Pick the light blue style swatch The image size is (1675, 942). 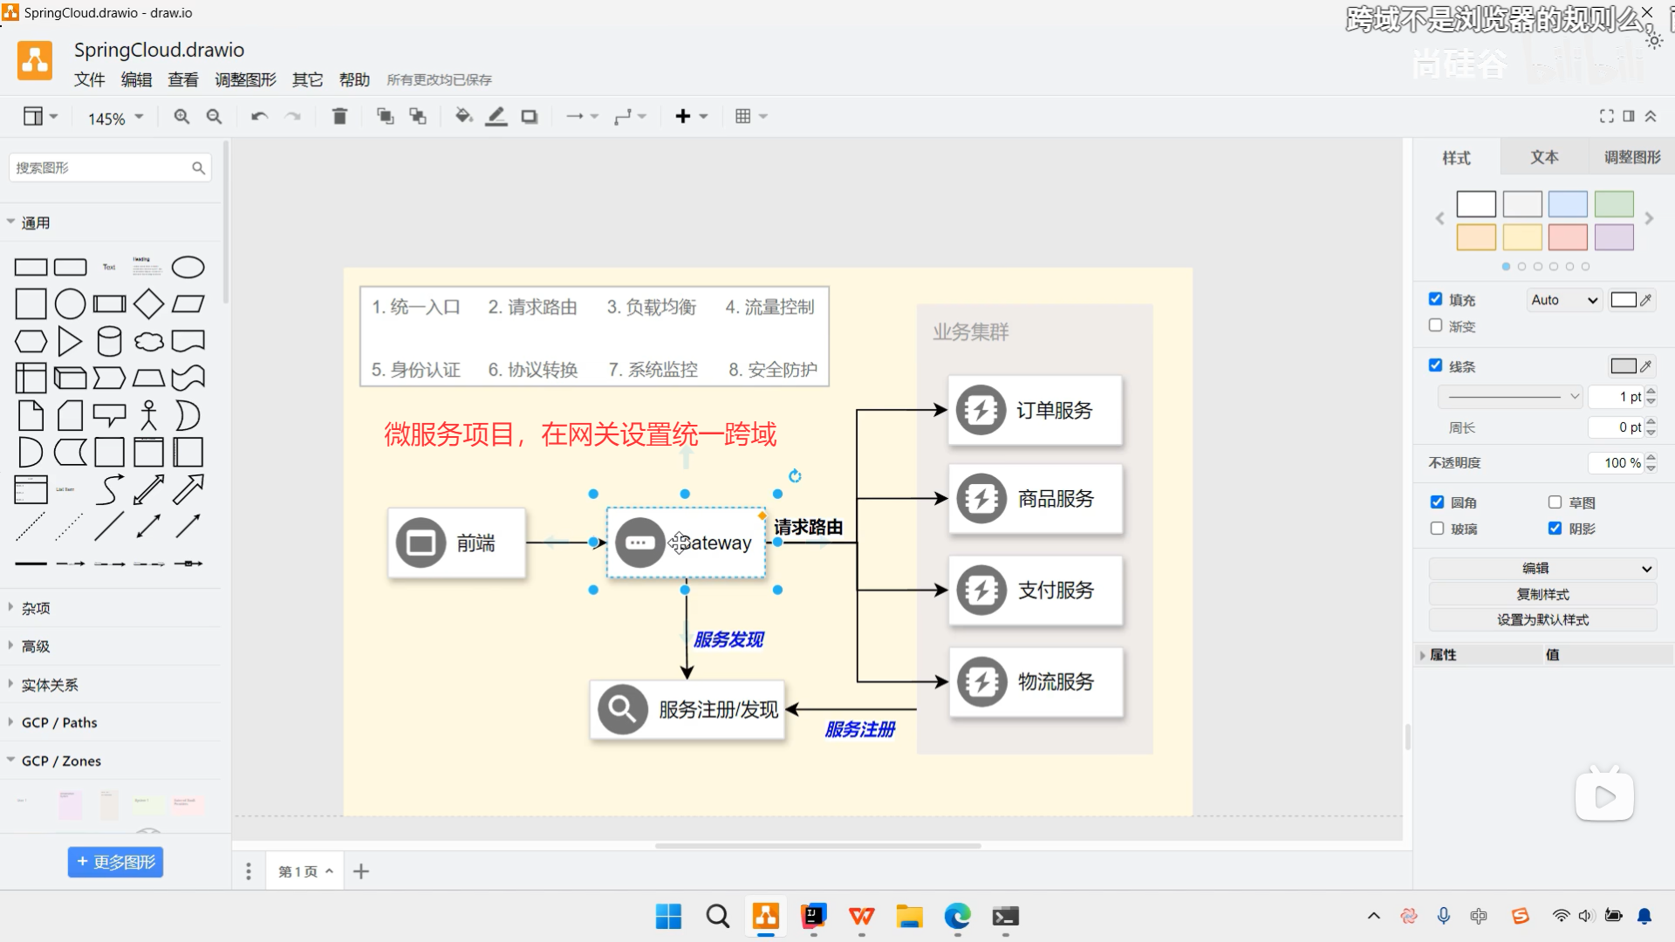click(1567, 204)
